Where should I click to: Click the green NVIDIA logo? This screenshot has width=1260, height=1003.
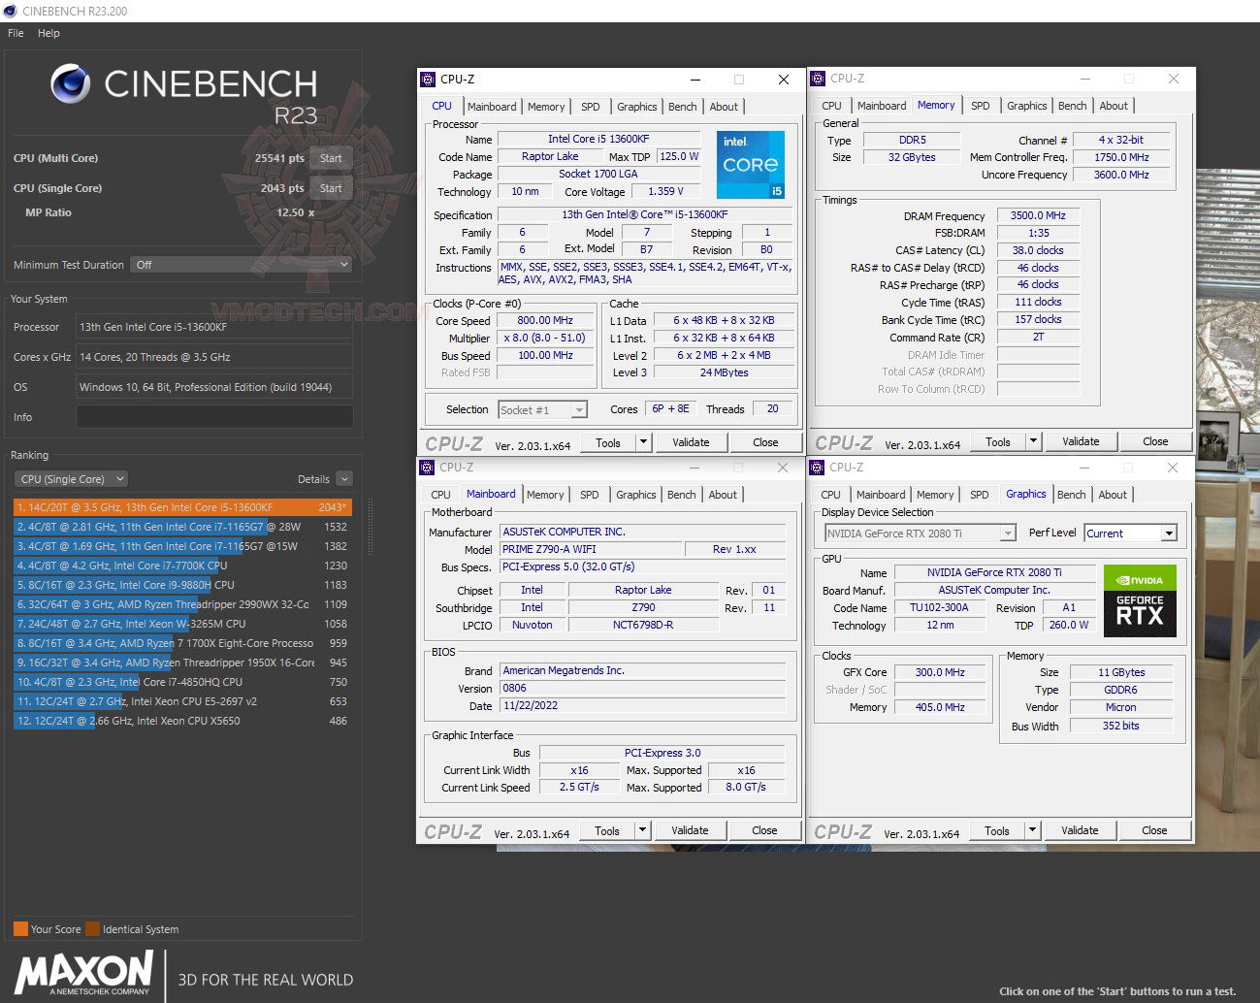(1140, 579)
